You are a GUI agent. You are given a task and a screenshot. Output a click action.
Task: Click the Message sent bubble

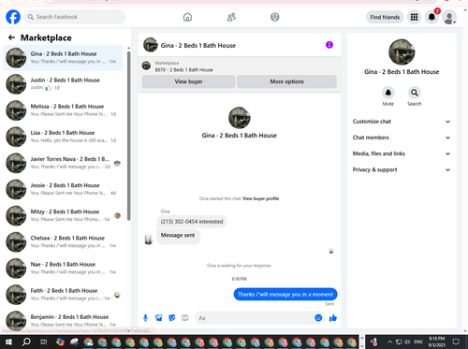tap(178, 236)
